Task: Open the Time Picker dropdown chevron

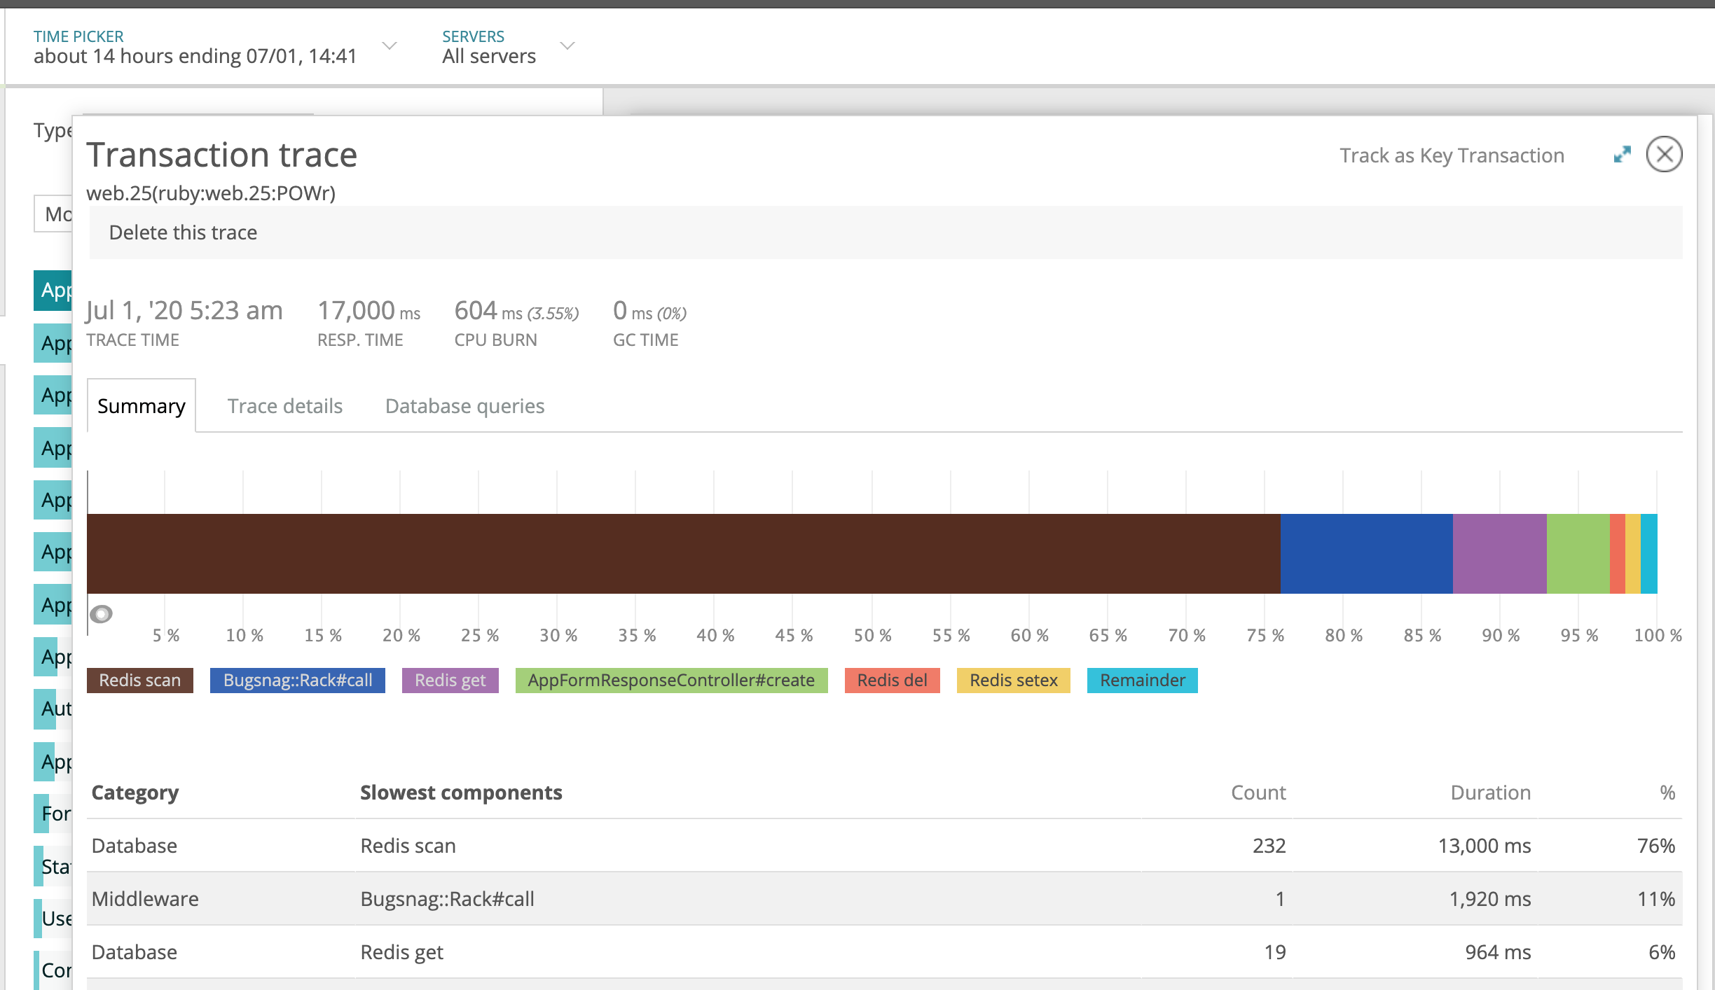Action: point(390,46)
